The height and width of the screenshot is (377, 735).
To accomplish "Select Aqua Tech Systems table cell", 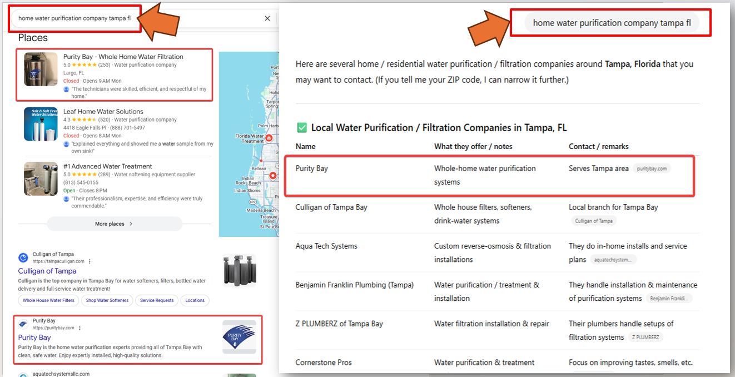I will pos(326,246).
